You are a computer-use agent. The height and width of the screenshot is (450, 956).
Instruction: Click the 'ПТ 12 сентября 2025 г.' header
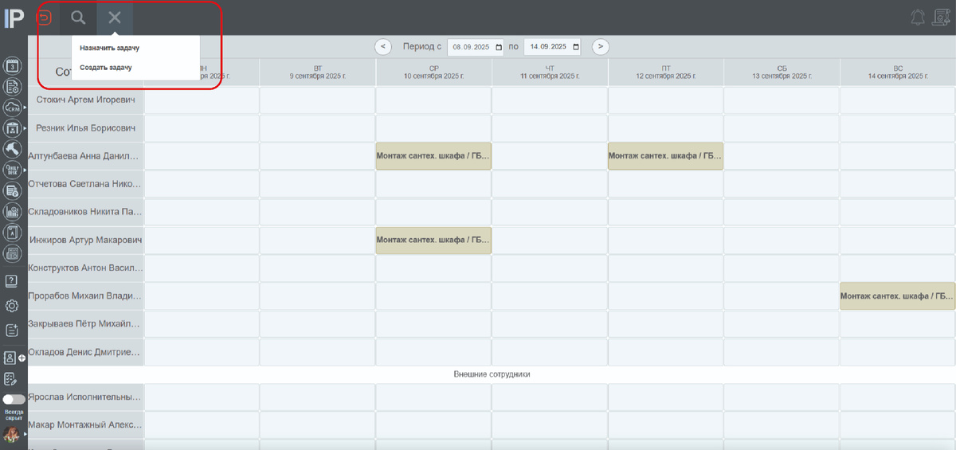coord(665,72)
